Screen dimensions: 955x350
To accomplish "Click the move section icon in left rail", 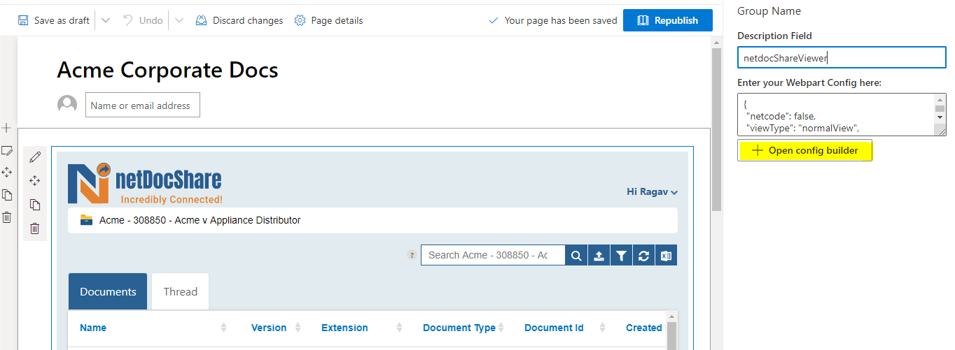I will pyautogui.click(x=7, y=172).
